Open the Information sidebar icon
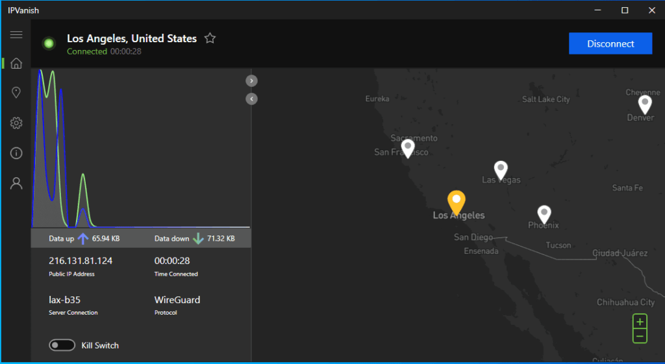The image size is (665, 364). tap(16, 153)
